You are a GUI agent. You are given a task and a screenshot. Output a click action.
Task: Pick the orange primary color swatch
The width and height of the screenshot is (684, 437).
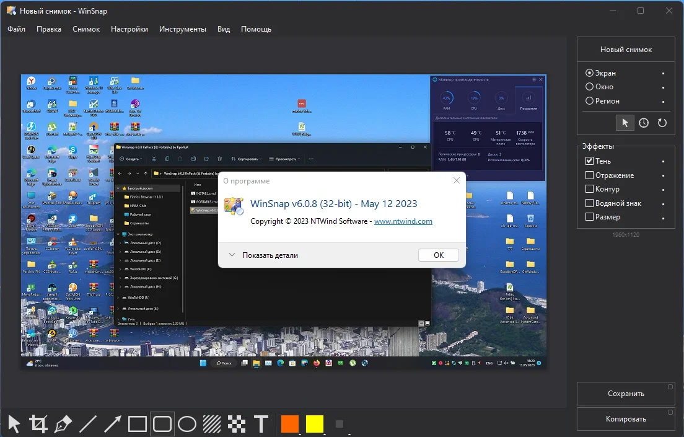(x=290, y=424)
